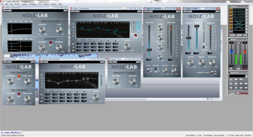The width and height of the screenshot is (253, 137).
Task: Open the Edit menu
Action: coord(6,4)
